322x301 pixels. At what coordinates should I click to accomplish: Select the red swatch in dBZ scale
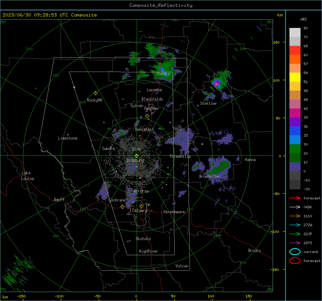295,50
